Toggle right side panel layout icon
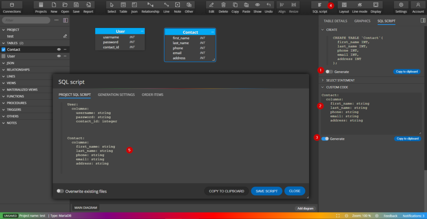This screenshot has height=219, width=427. (x=423, y=20)
